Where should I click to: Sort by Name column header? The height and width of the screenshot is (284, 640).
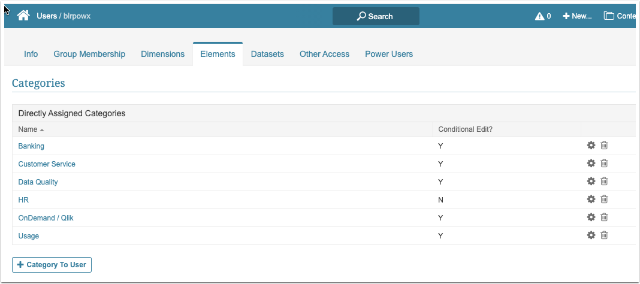[28, 129]
